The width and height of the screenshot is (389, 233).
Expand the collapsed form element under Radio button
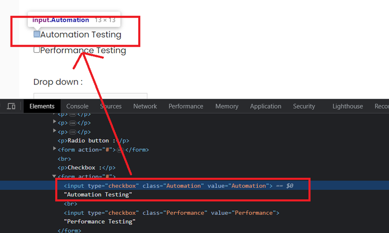[54, 149]
